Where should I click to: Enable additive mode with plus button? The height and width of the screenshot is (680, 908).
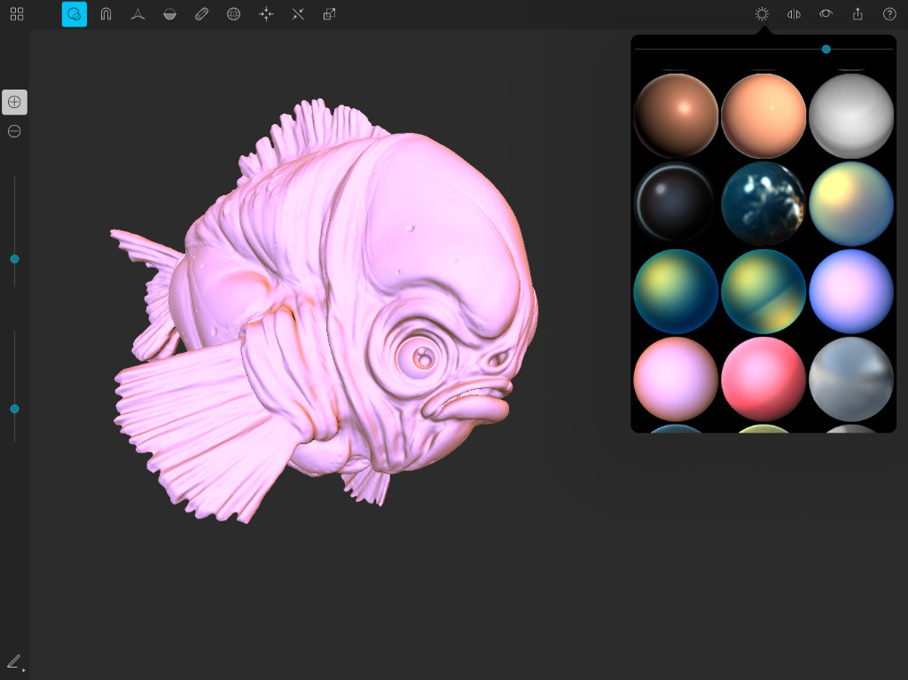click(x=14, y=102)
